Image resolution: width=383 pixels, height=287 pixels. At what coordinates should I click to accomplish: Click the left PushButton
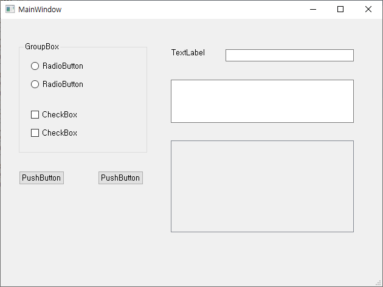[x=41, y=178]
